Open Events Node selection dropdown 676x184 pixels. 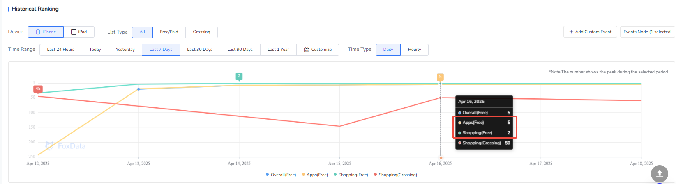click(647, 32)
